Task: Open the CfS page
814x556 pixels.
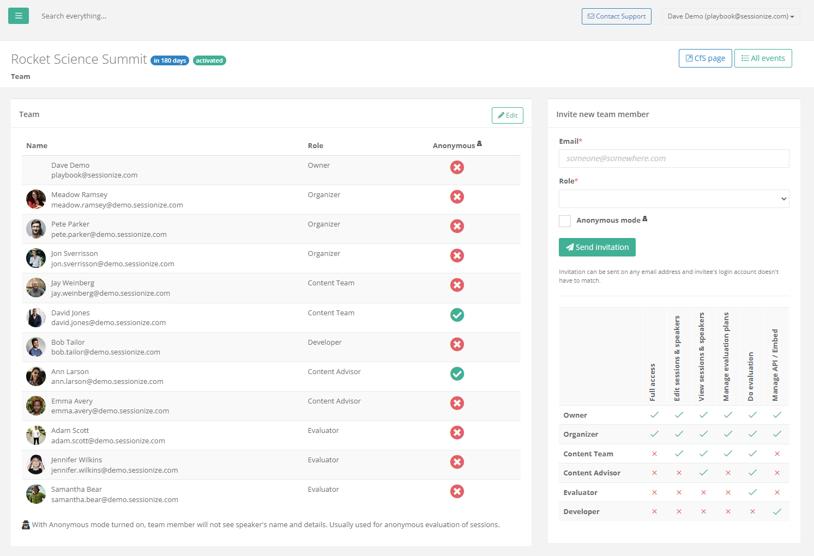Action: tap(705, 58)
